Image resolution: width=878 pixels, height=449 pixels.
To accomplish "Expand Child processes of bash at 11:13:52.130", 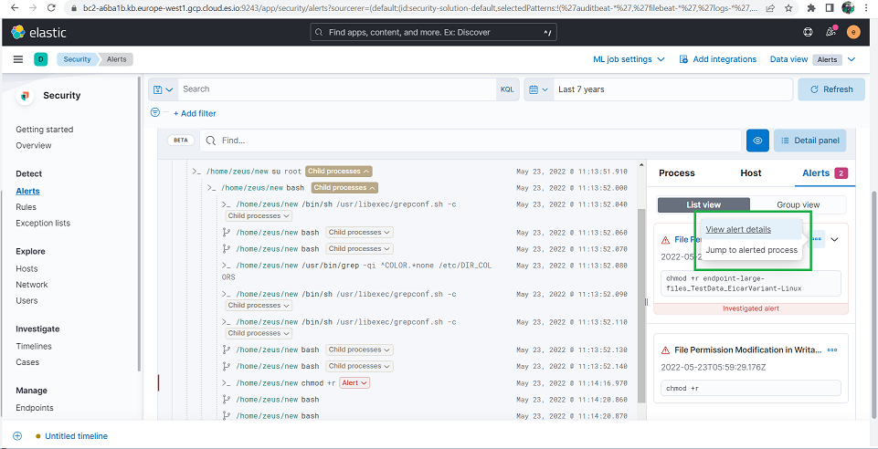I will (x=359, y=350).
